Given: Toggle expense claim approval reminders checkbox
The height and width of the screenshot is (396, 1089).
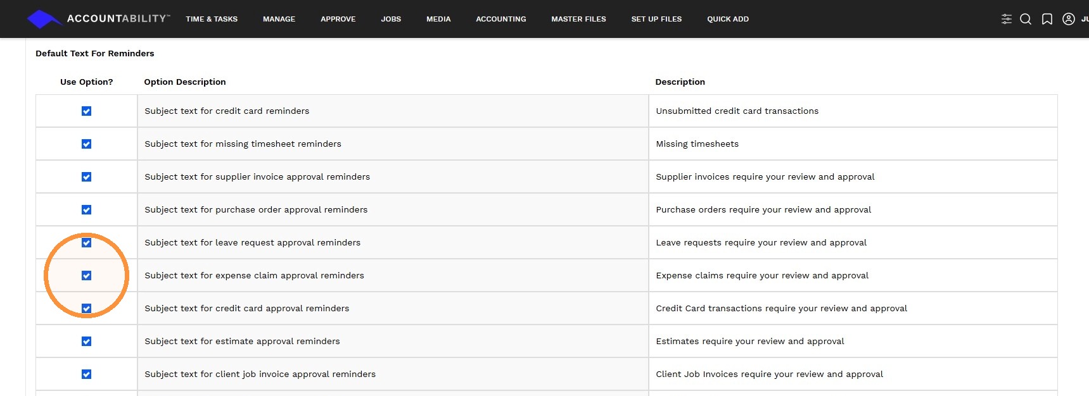Looking at the screenshot, I should 86,276.
